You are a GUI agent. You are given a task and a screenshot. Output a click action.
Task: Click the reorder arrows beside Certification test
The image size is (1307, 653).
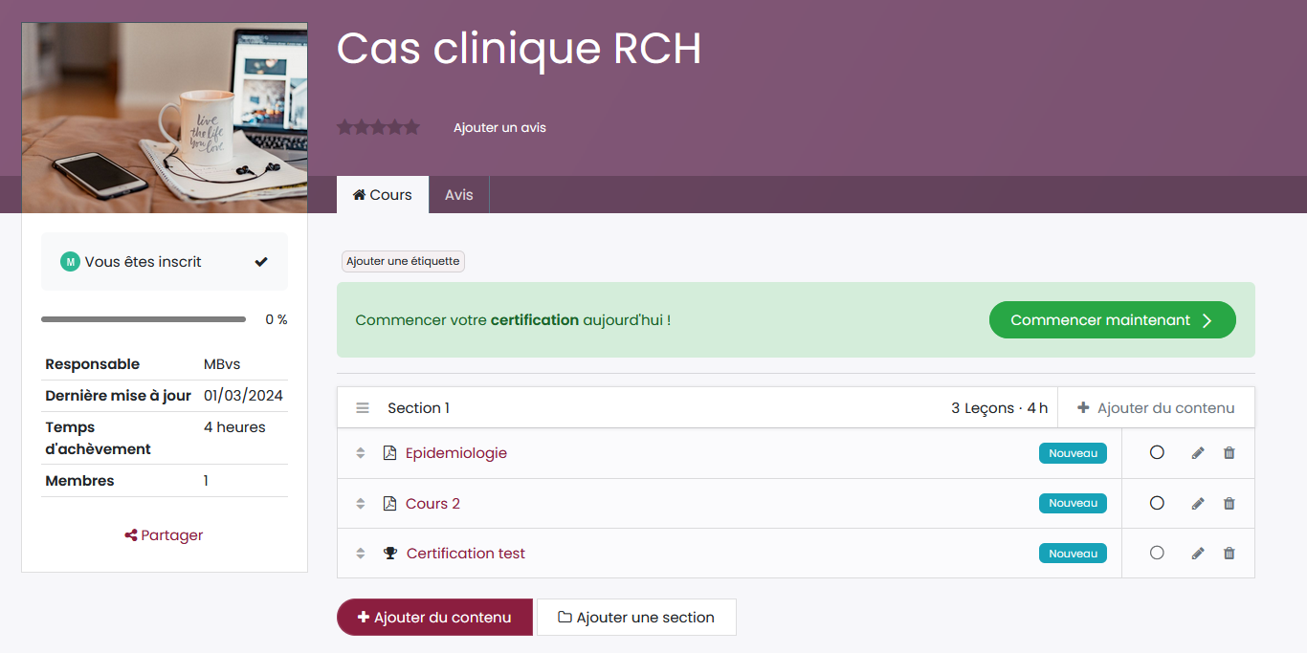point(361,554)
